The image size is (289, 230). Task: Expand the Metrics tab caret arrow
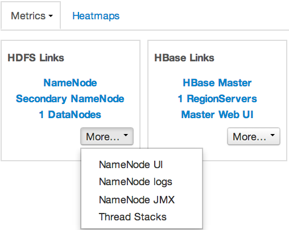(51, 16)
